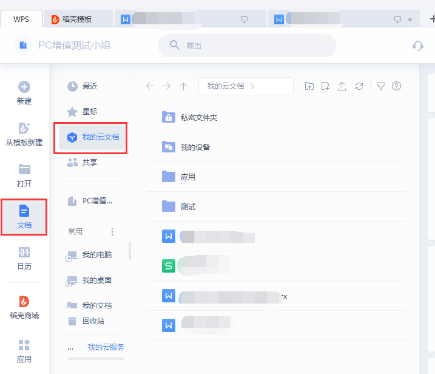The height and width of the screenshot is (374, 435).
Task: Click the filter funnel icon
Action: [x=380, y=86]
